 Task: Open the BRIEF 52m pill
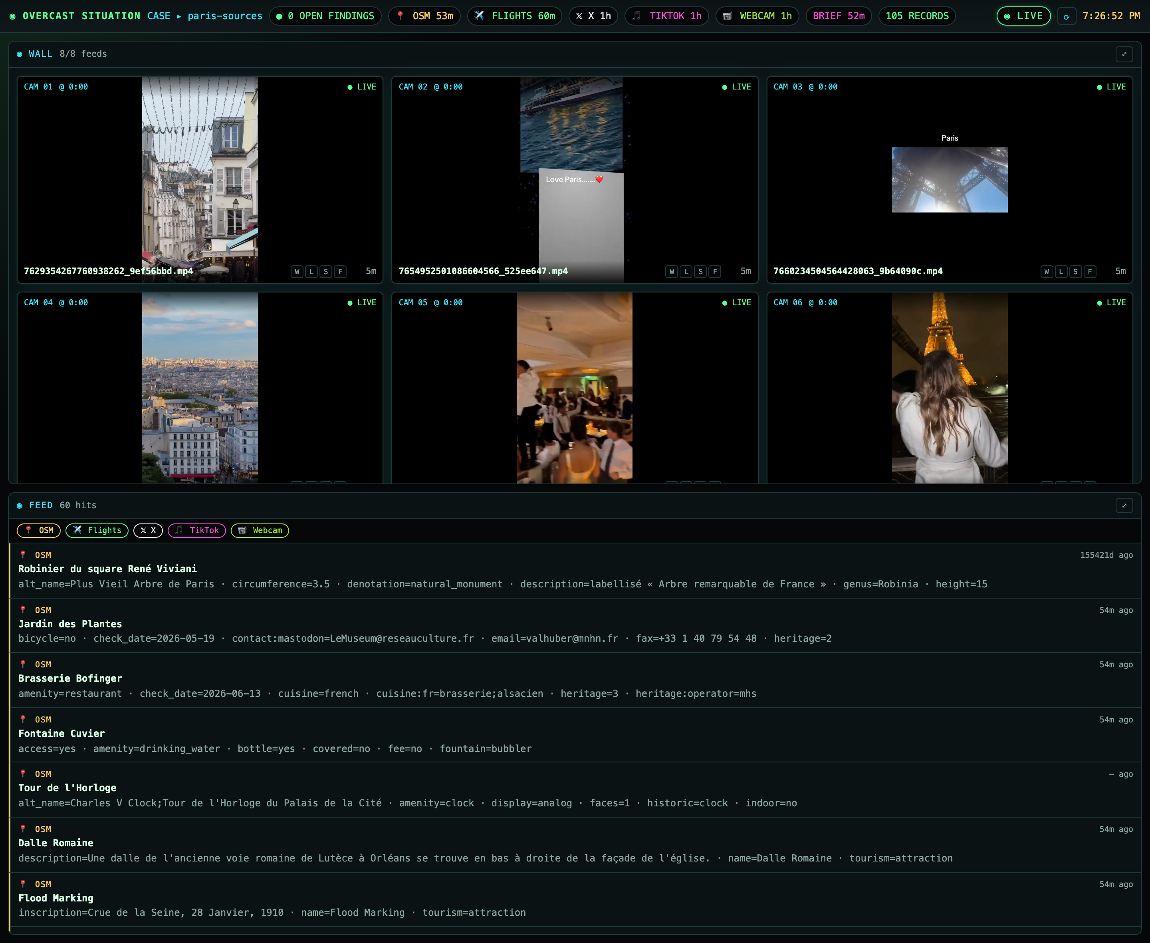click(839, 16)
